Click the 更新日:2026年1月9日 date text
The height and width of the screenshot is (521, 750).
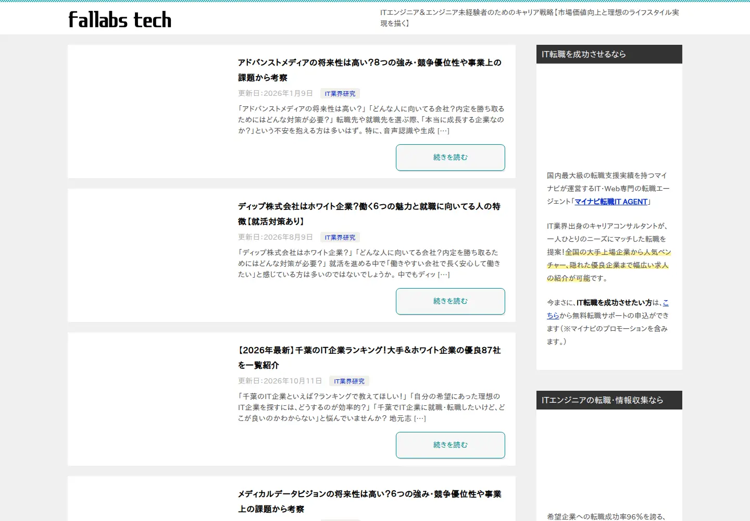pos(276,93)
